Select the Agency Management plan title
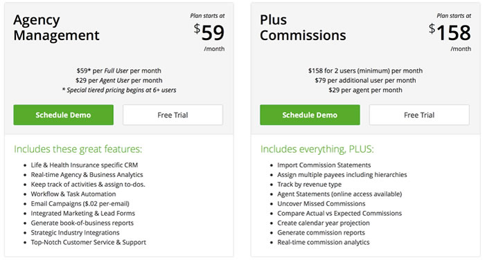Image resolution: width=485 pixels, height=260 pixels. tap(56, 28)
